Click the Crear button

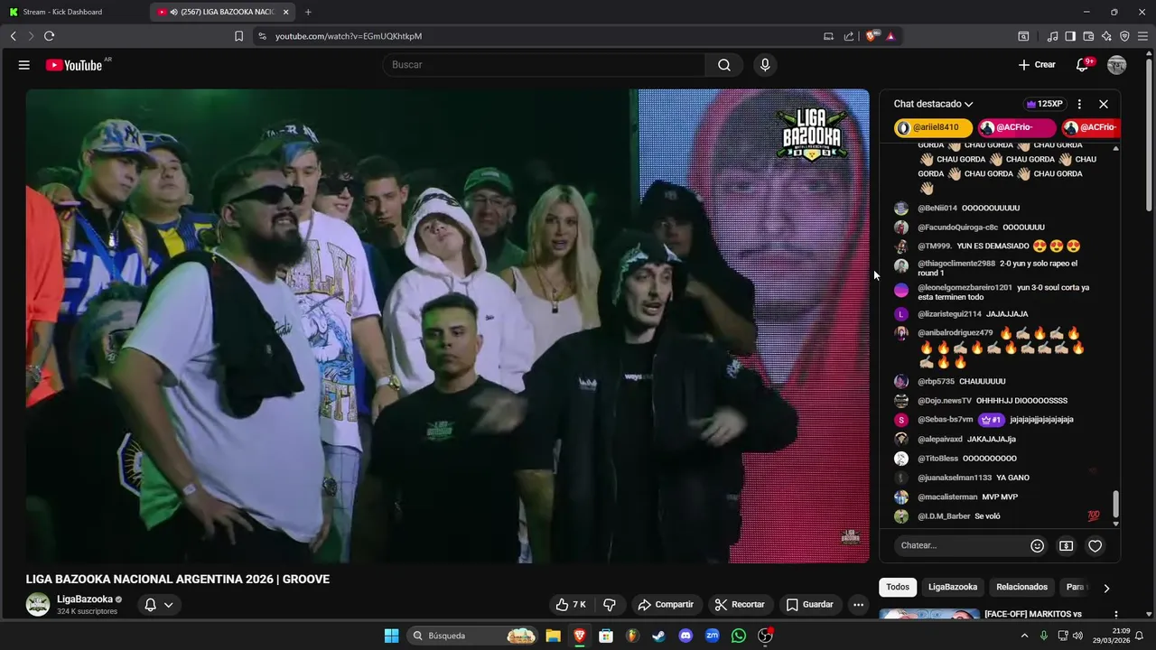tap(1037, 65)
